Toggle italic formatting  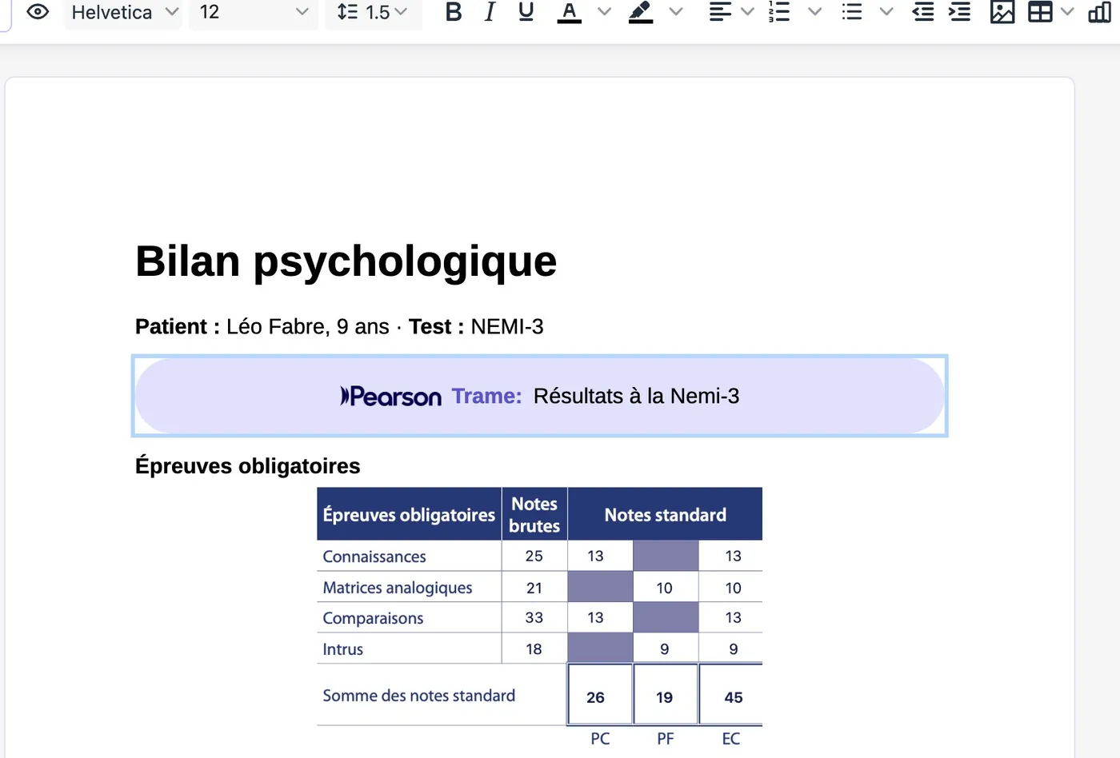490,12
